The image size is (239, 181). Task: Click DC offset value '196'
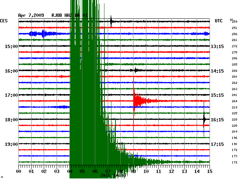(x=235, y=138)
